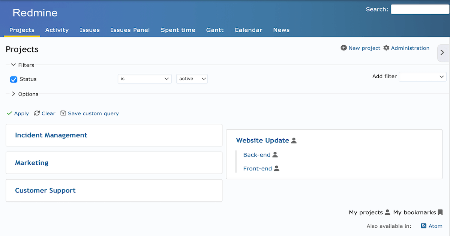This screenshot has height=236, width=450.
Task: Click the user icon beside Back-end
Action: (276, 154)
